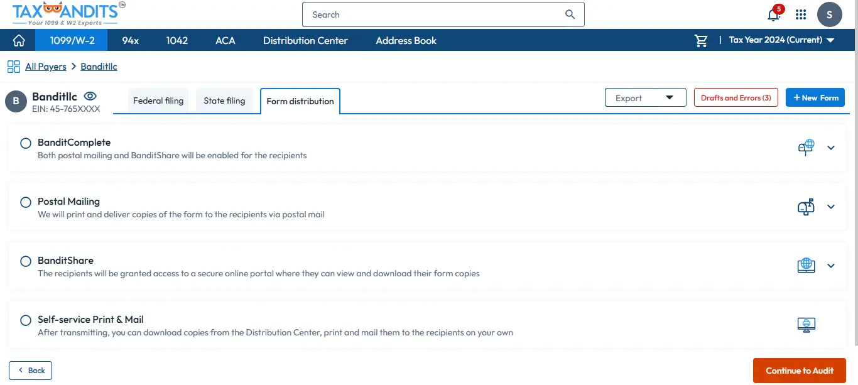
Task: Click the BanditShare online portal icon
Action: tap(806, 266)
